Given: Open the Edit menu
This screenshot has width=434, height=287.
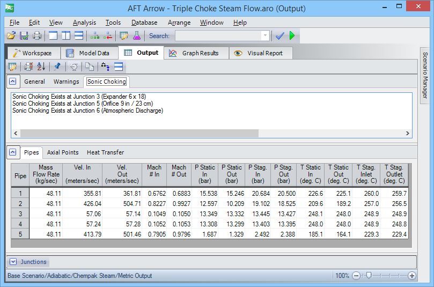Looking at the screenshot, I should tap(34, 23).
